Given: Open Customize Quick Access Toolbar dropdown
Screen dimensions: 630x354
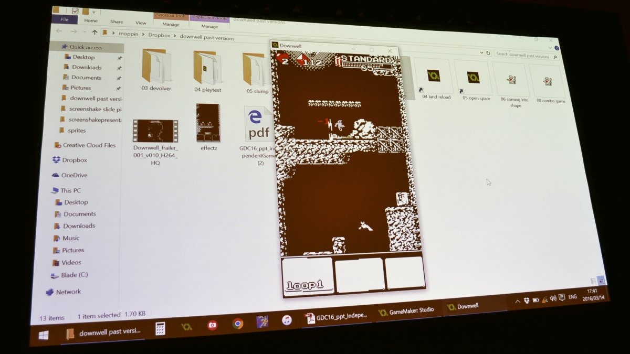Looking at the screenshot, I should 95,12.
